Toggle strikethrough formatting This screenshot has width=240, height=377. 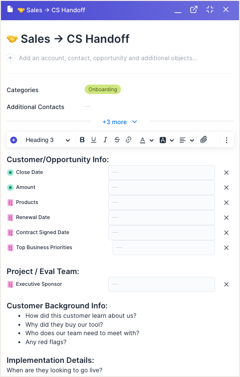coord(117,140)
